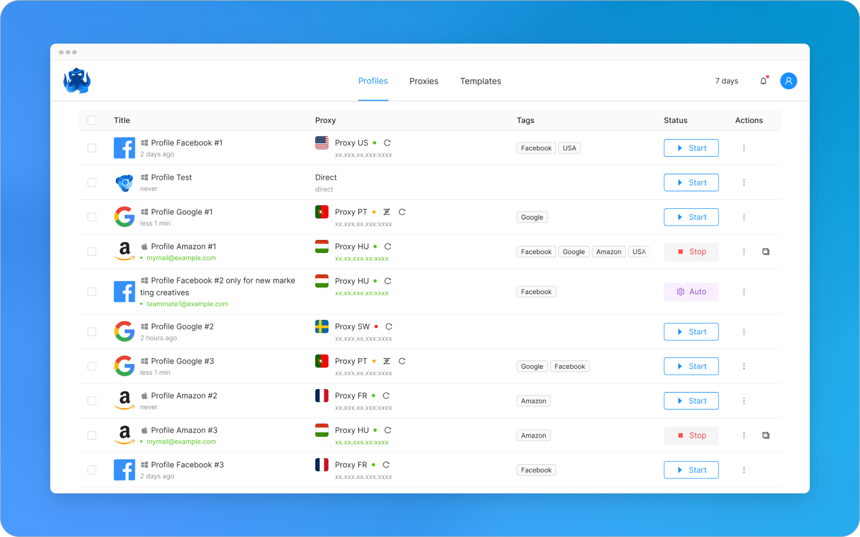
Task: Click the USA tag on Profile Facebook #1
Action: click(570, 148)
